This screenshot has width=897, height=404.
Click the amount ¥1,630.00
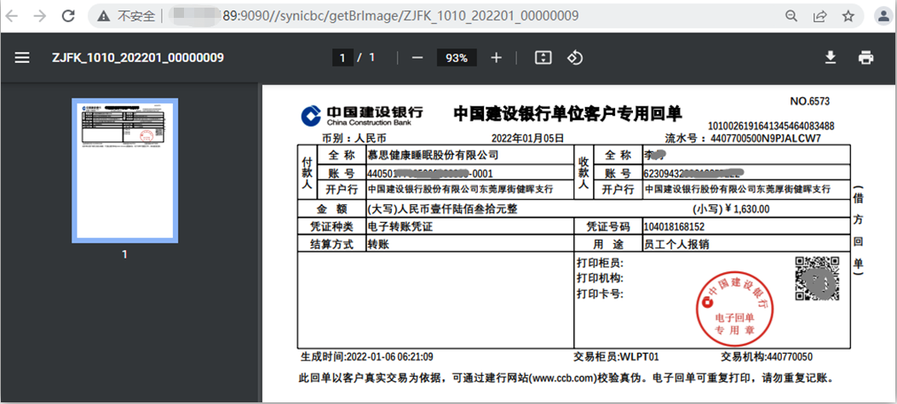[747, 209]
